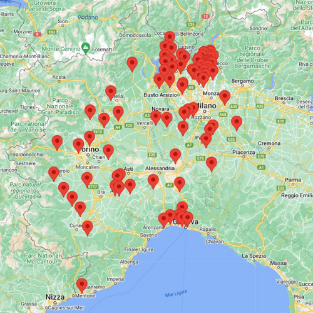Click the Mar Ligure sea label

(x=176, y=293)
